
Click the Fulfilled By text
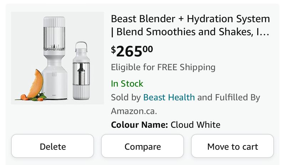(237, 97)
